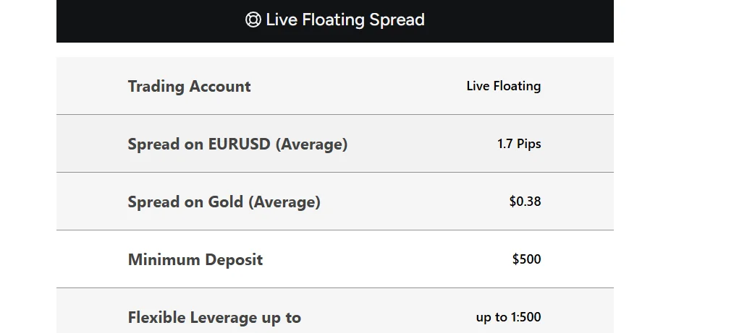This screenshot has width=747, height=333.
Task: Click the Spread on EURUSD (Average) label
Action: point(237,144)
